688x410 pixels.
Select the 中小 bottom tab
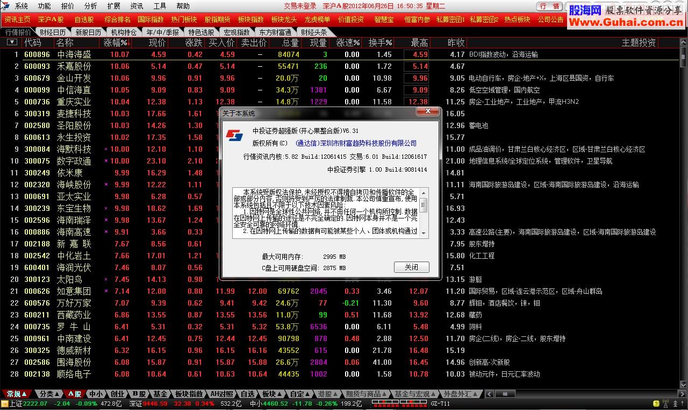tap(96, 394)
